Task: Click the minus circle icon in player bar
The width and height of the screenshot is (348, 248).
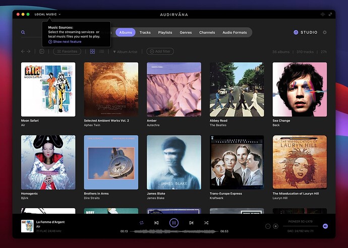Action: click(x=268, y=226)
